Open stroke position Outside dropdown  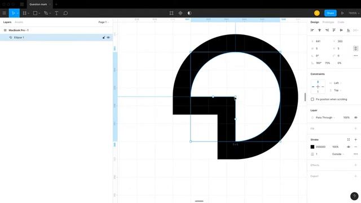[338, 154]
